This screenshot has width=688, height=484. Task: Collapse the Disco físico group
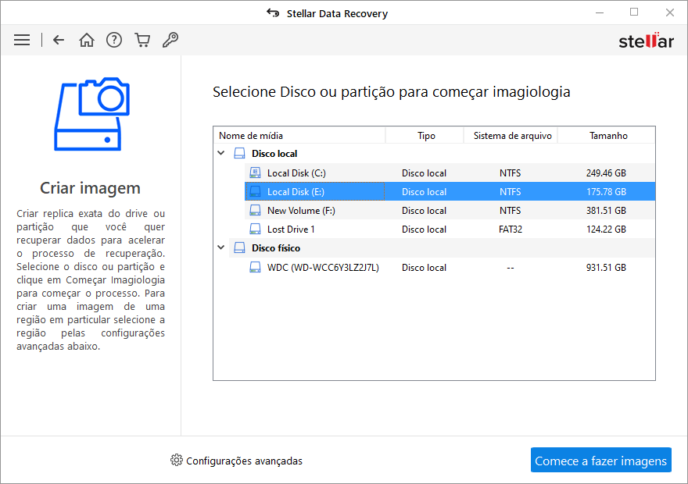[221, 247]
